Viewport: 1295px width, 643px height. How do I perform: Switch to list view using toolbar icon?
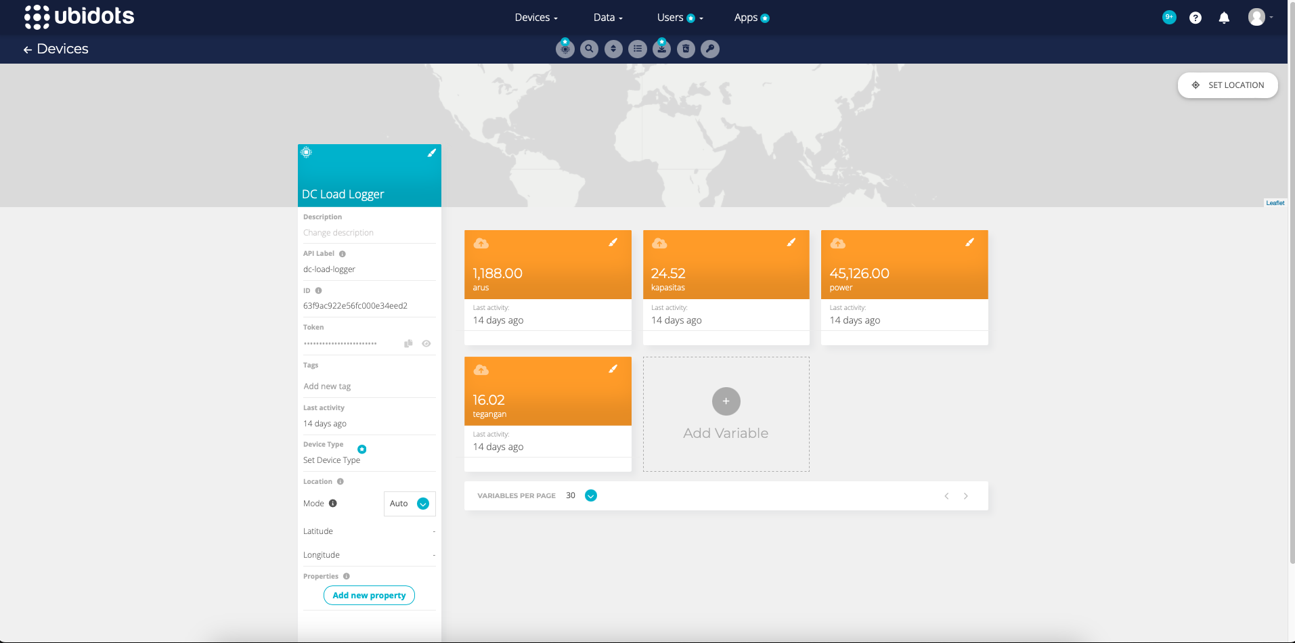coord(638,49)
